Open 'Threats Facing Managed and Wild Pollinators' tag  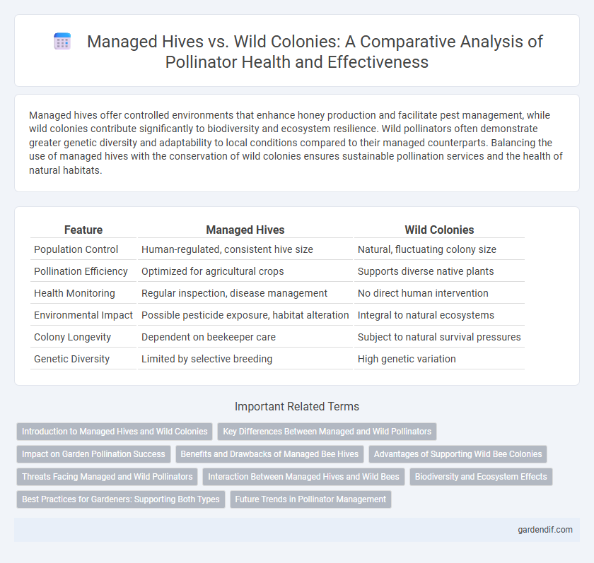tap(107, 477)
